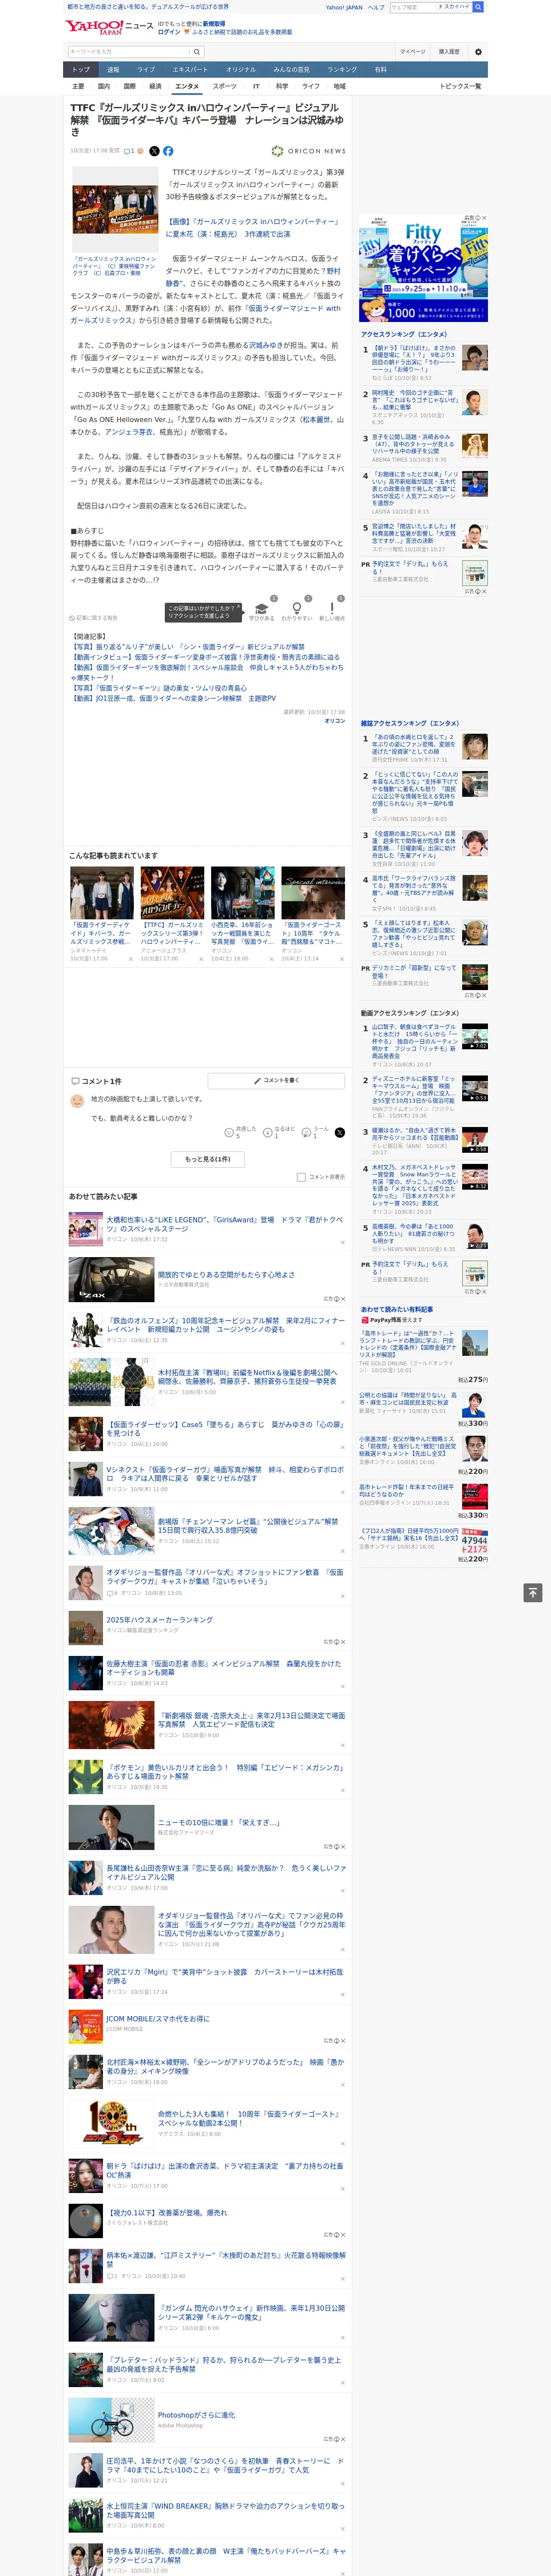Image resolution: width=551 pixels, height=2576 pixels.
Task: Click the web search magnifier button at top
Action: coord(478,7)
